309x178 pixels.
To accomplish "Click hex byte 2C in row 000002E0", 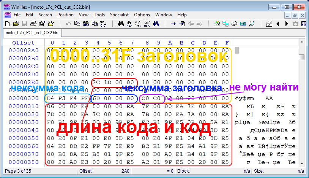I will pos(96,82).
